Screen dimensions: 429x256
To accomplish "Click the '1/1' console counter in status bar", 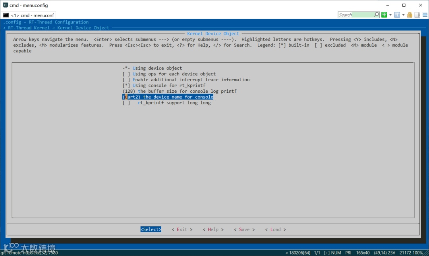I will [317, 253].
